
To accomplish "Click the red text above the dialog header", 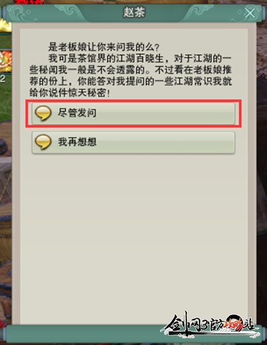I will click(29, 2).
